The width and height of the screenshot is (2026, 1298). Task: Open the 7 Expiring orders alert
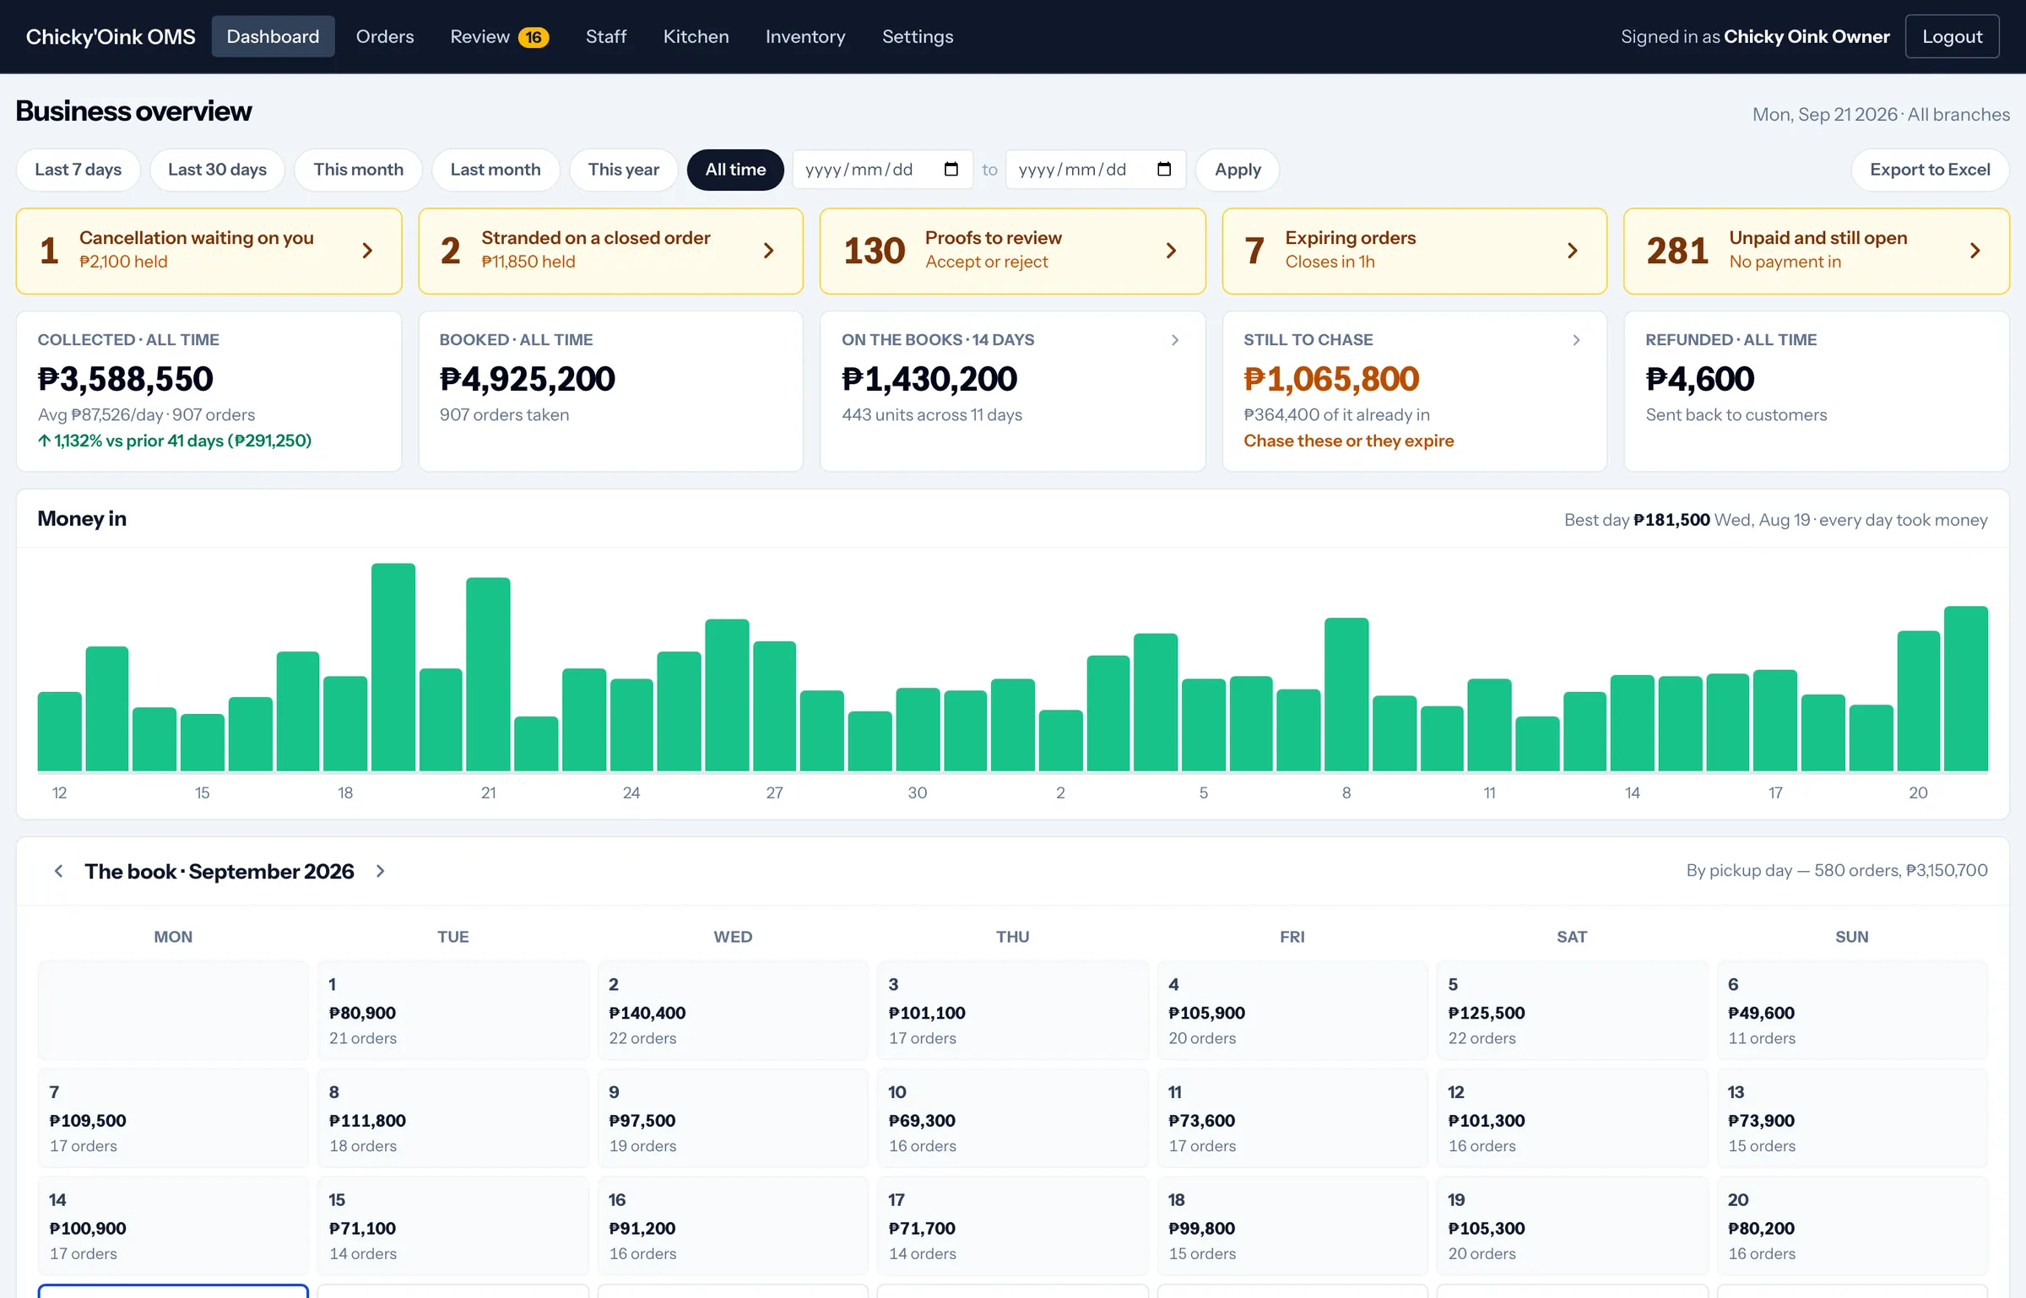click(1414, 251)
